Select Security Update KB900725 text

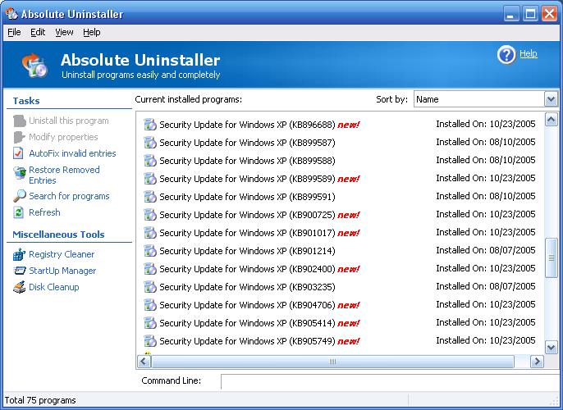point(247,215)
